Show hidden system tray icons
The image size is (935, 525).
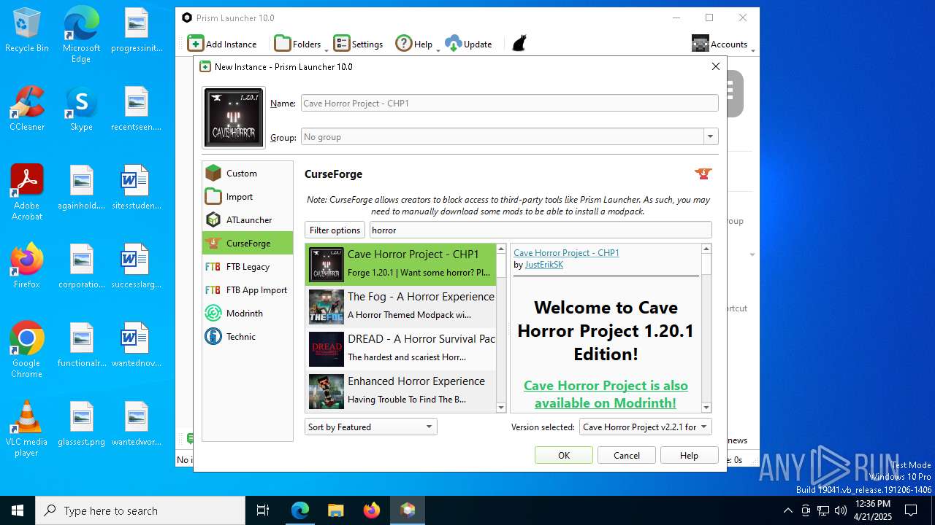[787, 510]
